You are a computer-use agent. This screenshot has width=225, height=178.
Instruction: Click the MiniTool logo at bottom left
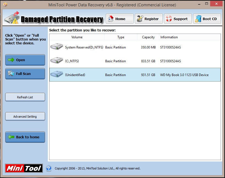pyautogui.click(x=24, y=168)
